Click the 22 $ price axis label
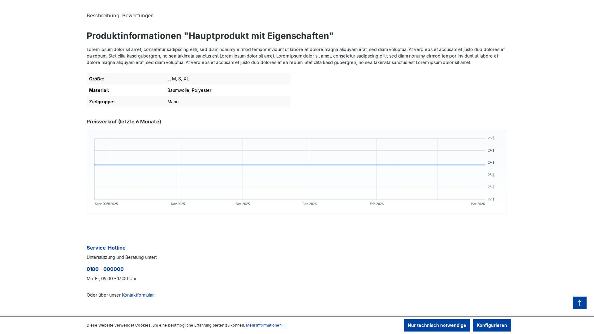Viewport: 594px width, 334px height. click(491, 199)
